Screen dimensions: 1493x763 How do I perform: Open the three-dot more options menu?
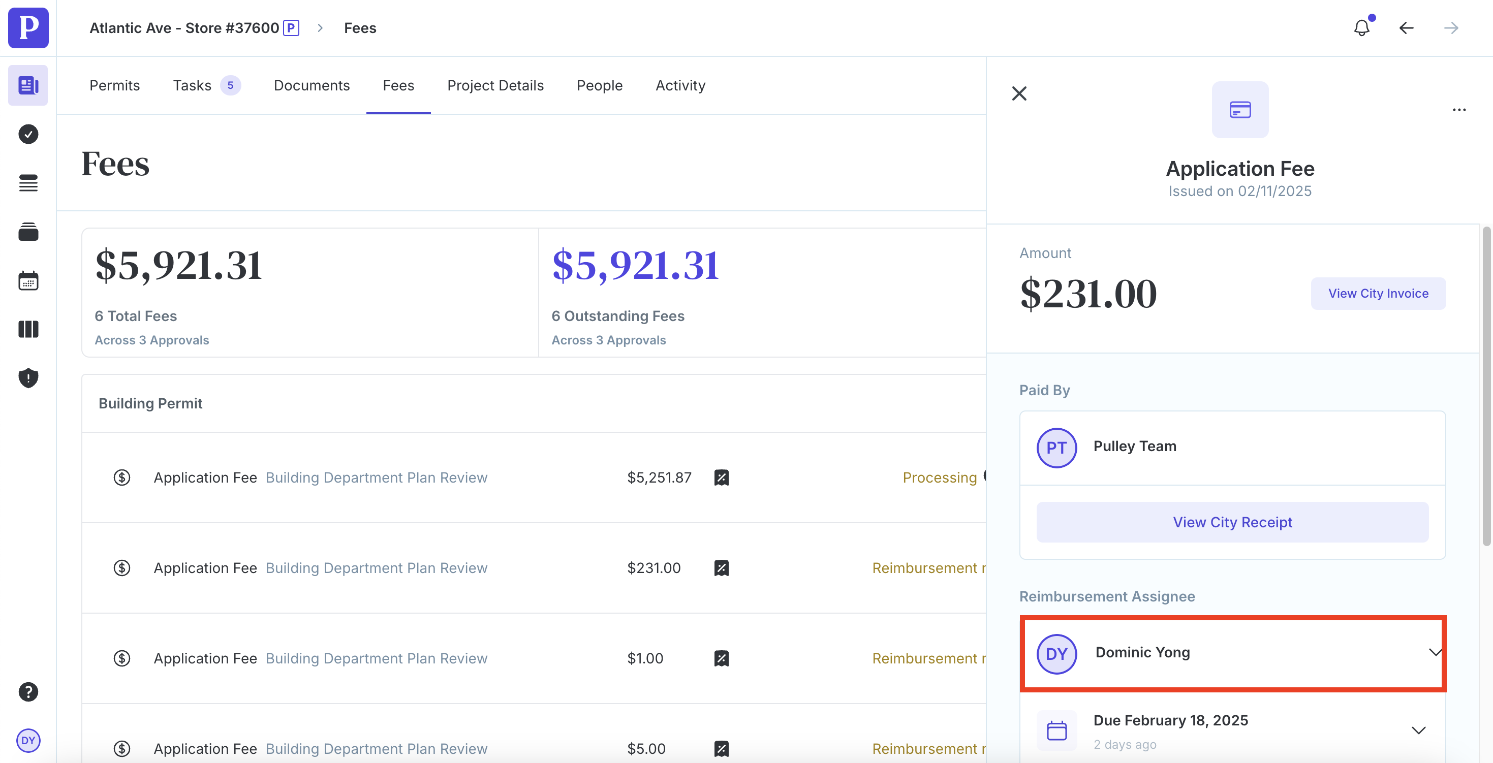(1459, 110)
